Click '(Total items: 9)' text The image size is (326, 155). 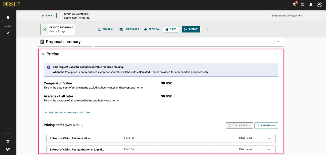pyautogui.click(x=74, y=125)
